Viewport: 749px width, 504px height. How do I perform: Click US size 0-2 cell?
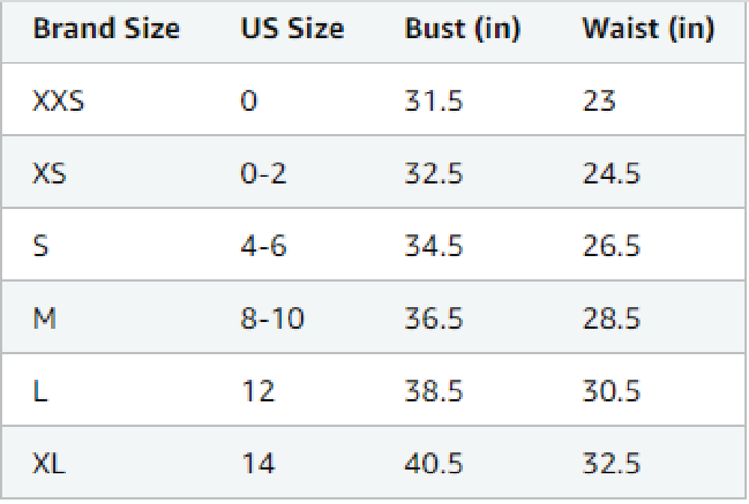click(264, 174)
